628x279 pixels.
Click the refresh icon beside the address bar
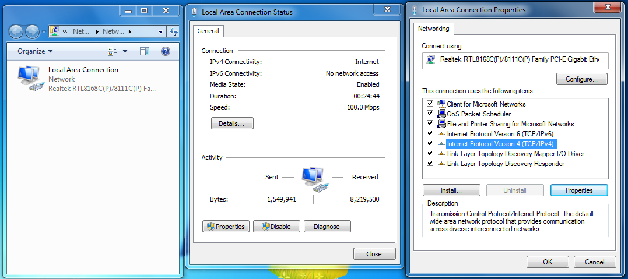coord(173,31)
